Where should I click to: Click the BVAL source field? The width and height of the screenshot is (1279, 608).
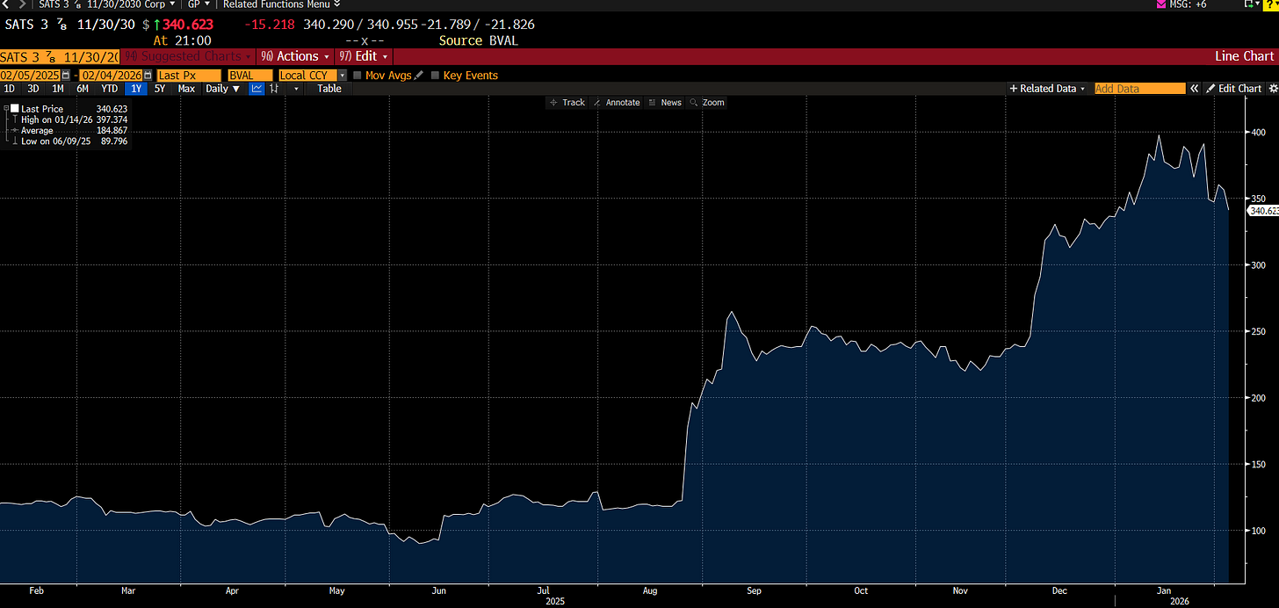(x=249, y=76)
